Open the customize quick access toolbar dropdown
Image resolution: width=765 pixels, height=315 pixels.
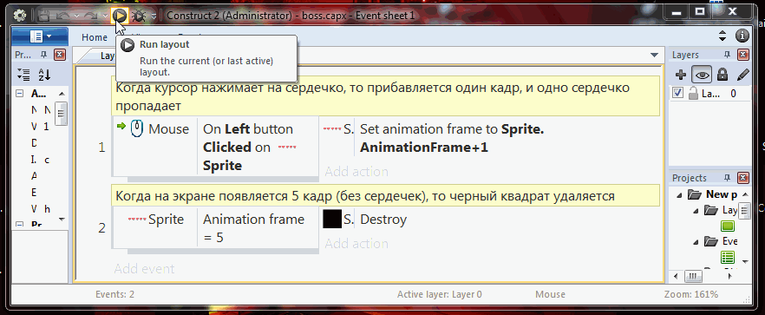point(154,16)
